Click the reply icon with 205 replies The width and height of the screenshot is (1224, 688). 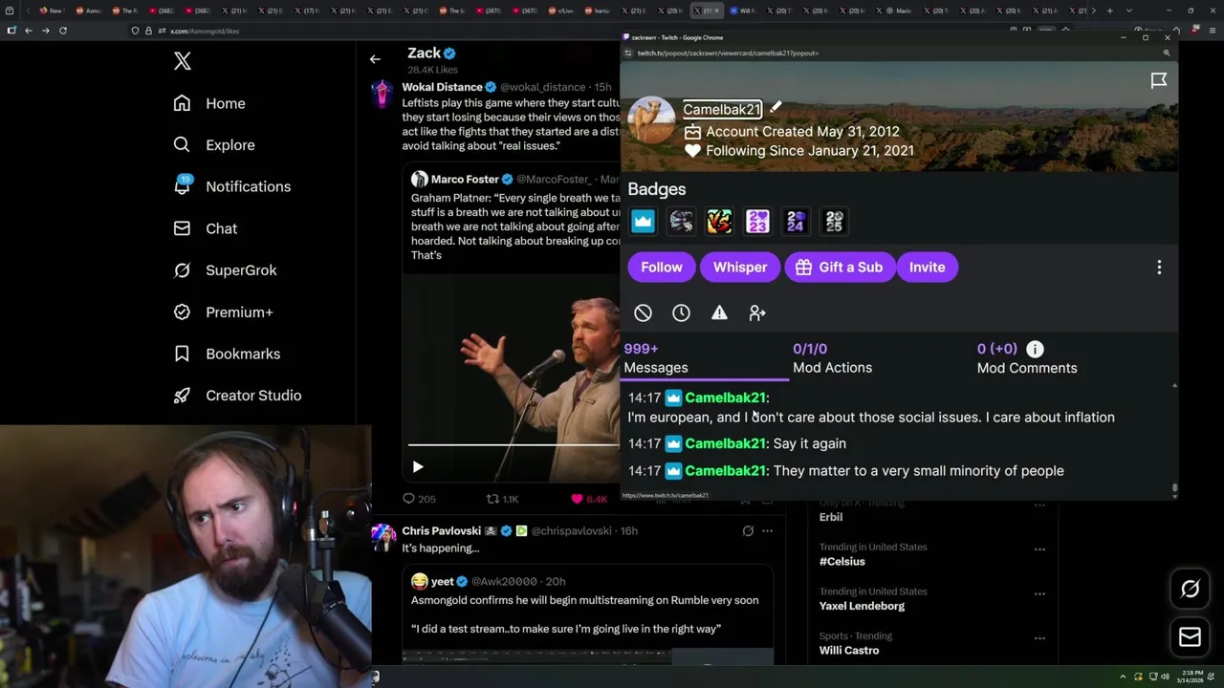coord(408,499)
